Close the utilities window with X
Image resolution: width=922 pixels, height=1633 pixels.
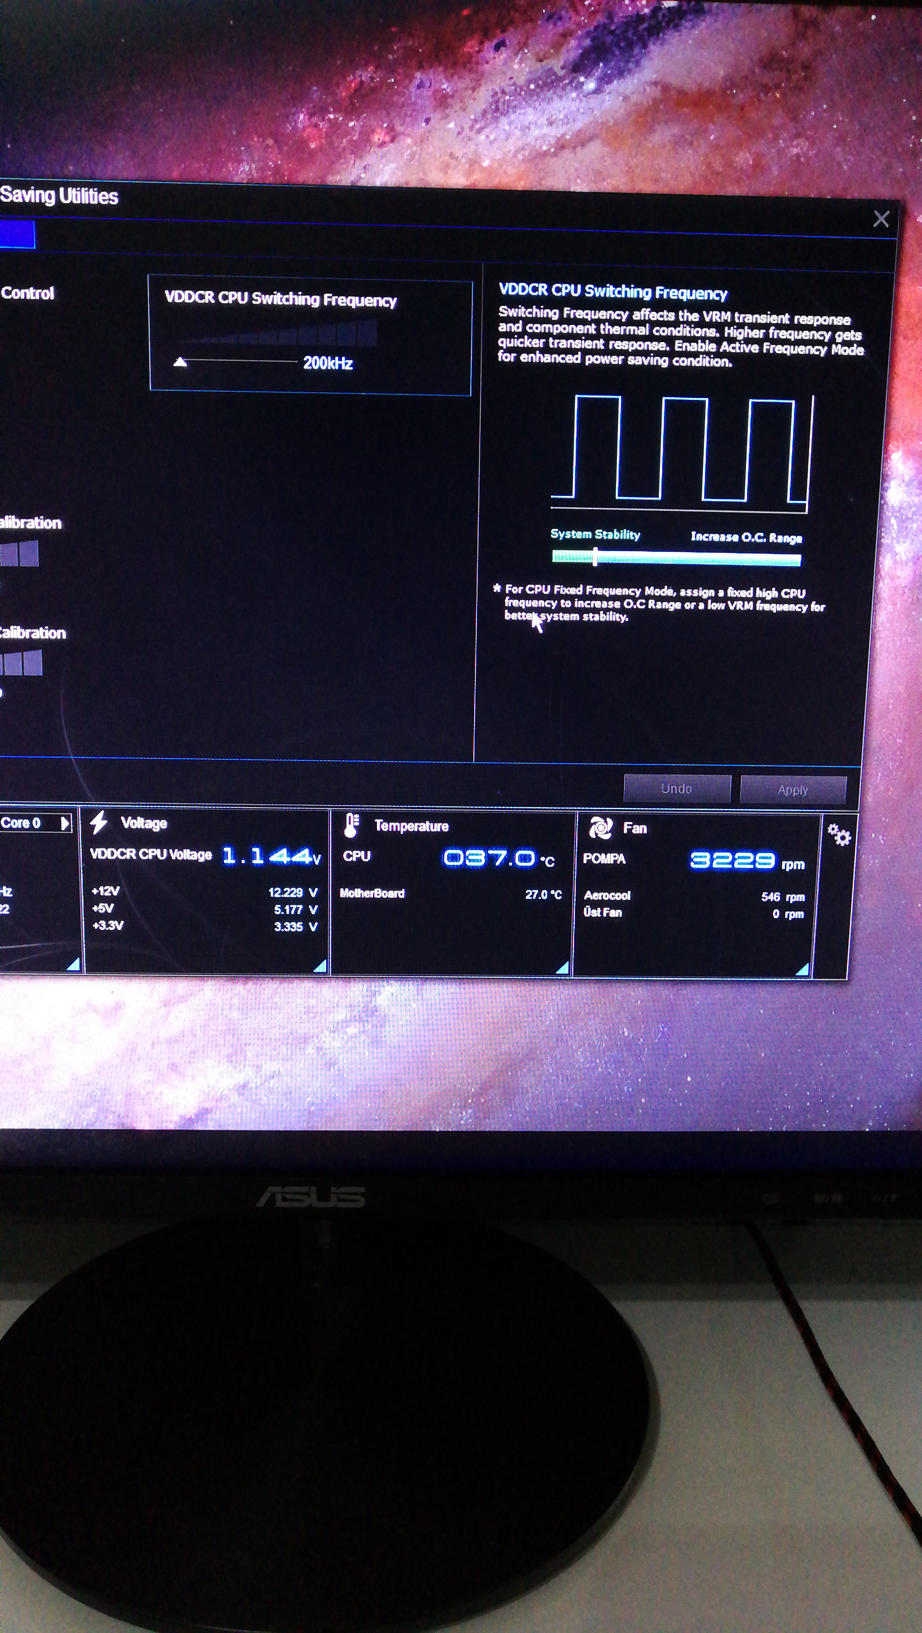pos(881,219)
